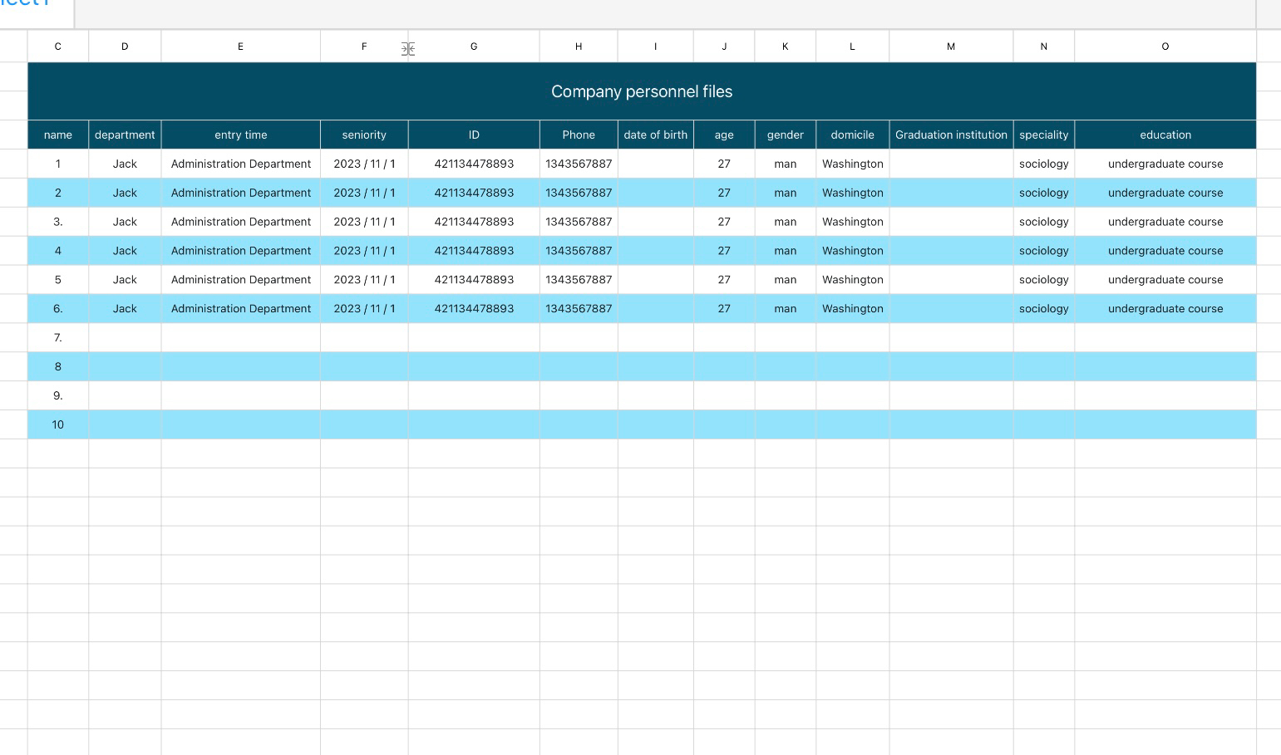
Task: Select column O header
Action: [1165, 47]
